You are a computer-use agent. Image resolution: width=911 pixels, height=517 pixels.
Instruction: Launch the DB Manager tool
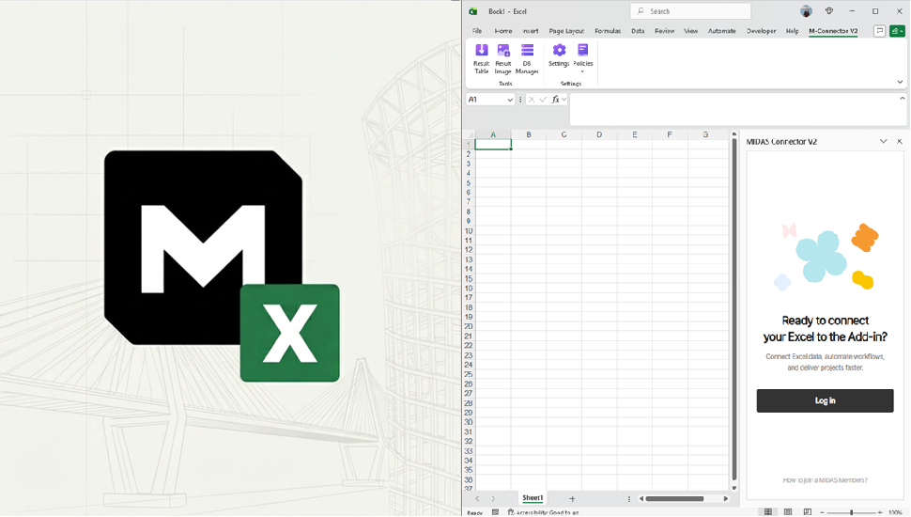(527, 57)
